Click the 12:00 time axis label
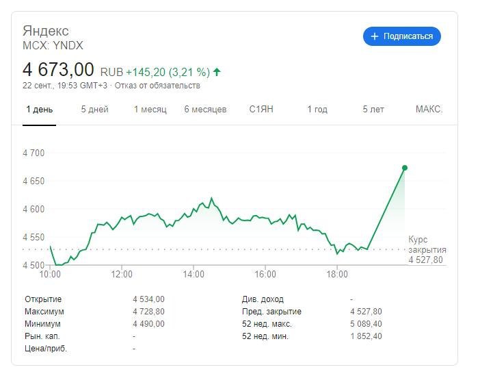The height and width of the screenshot is (387, 480). point(122,274)
